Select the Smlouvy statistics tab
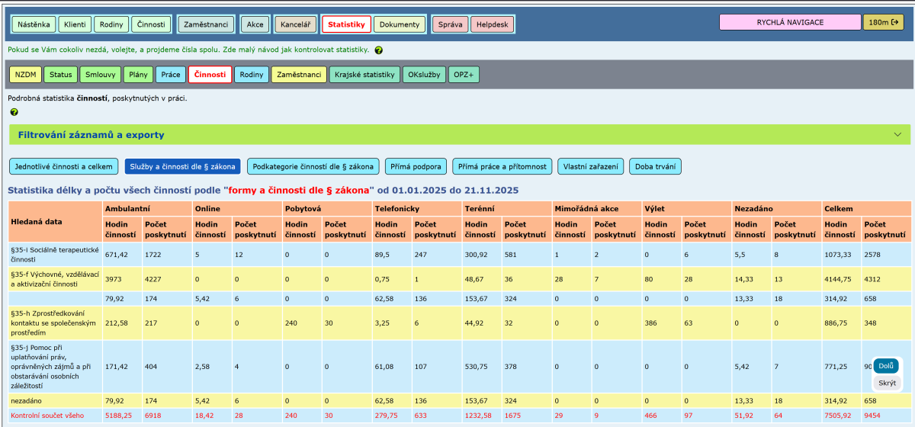This screenshot has width=915, height=427. coord(101,75)
